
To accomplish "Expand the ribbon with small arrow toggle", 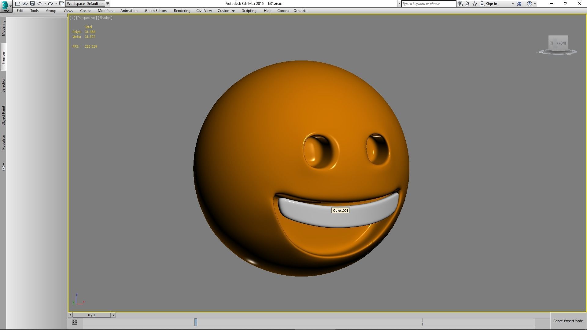I will point(3,168).
